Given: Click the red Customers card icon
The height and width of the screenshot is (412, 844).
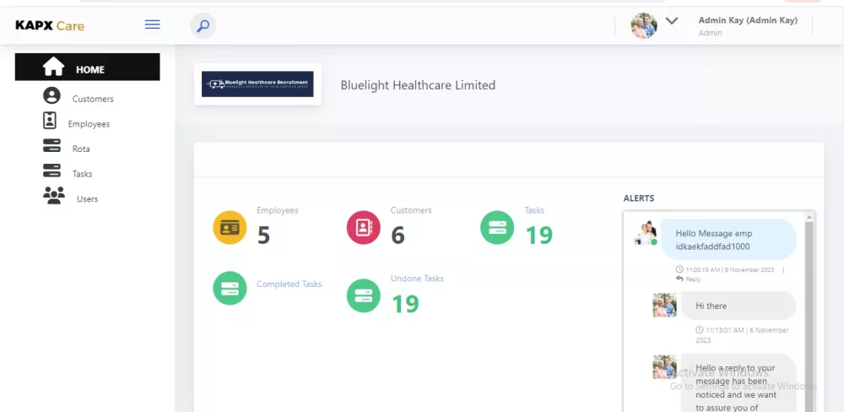Looking at the screenshot, I should (364, 228).
